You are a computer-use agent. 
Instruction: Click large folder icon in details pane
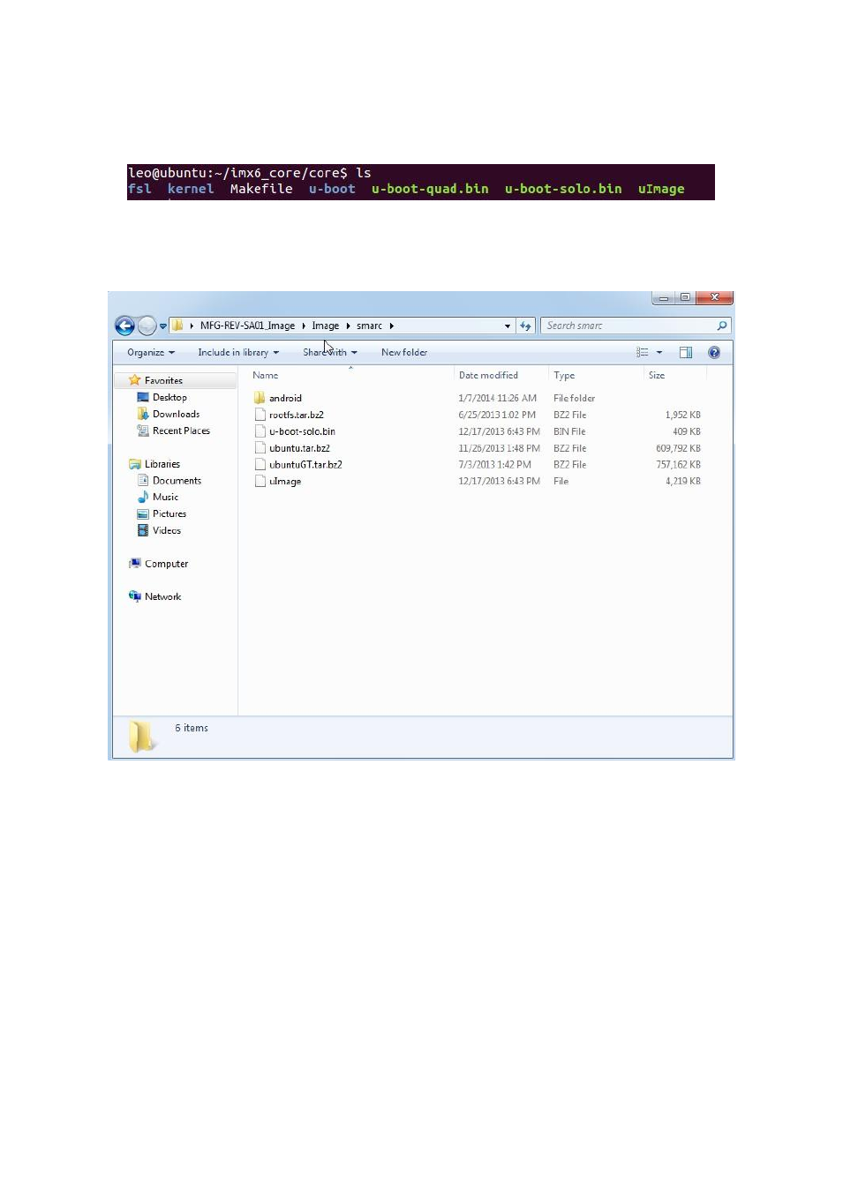pyautogui.click(x=142, y=737)
